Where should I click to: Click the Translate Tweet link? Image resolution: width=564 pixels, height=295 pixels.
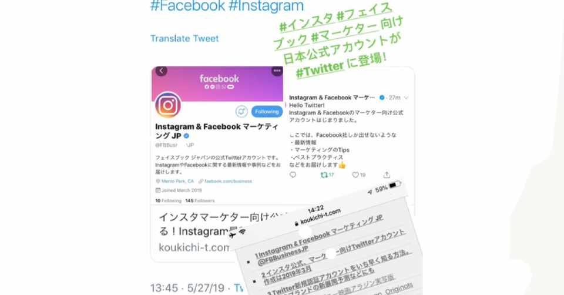click(x=184, y=39)
